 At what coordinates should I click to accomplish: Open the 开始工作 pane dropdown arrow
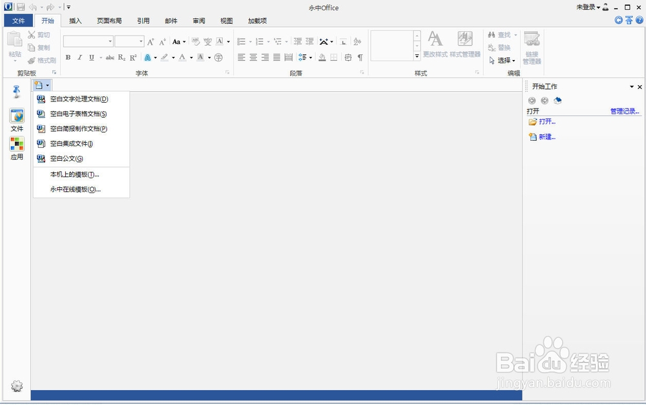[631, 87]
